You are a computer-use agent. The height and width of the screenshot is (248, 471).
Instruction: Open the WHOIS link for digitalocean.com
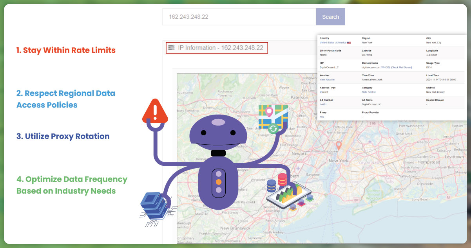coord(385,67)
